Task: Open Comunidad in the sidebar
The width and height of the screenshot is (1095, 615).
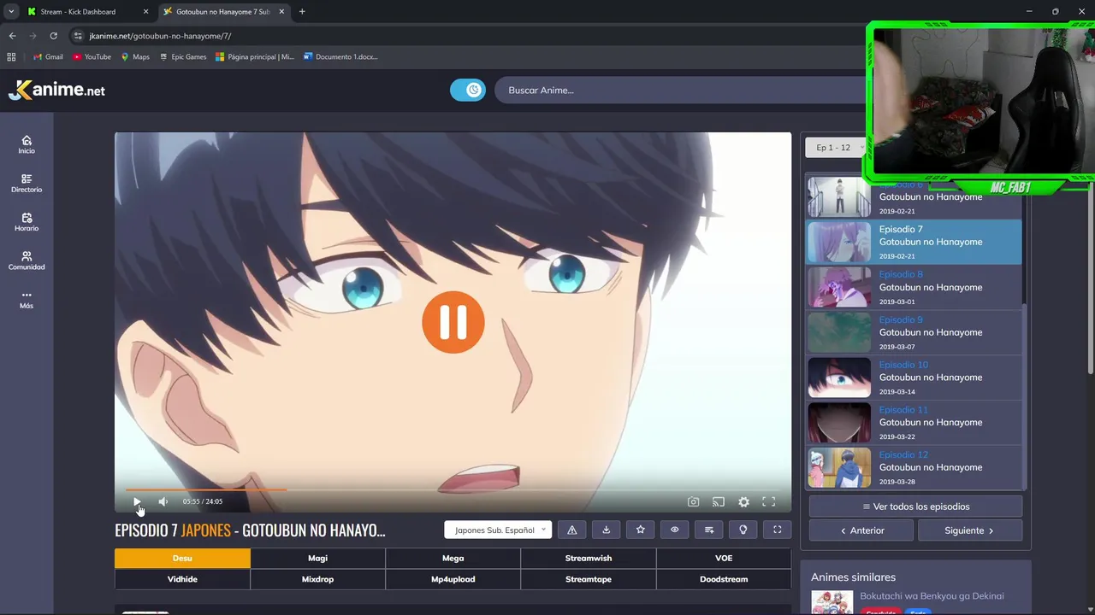Action: point(27,261)
